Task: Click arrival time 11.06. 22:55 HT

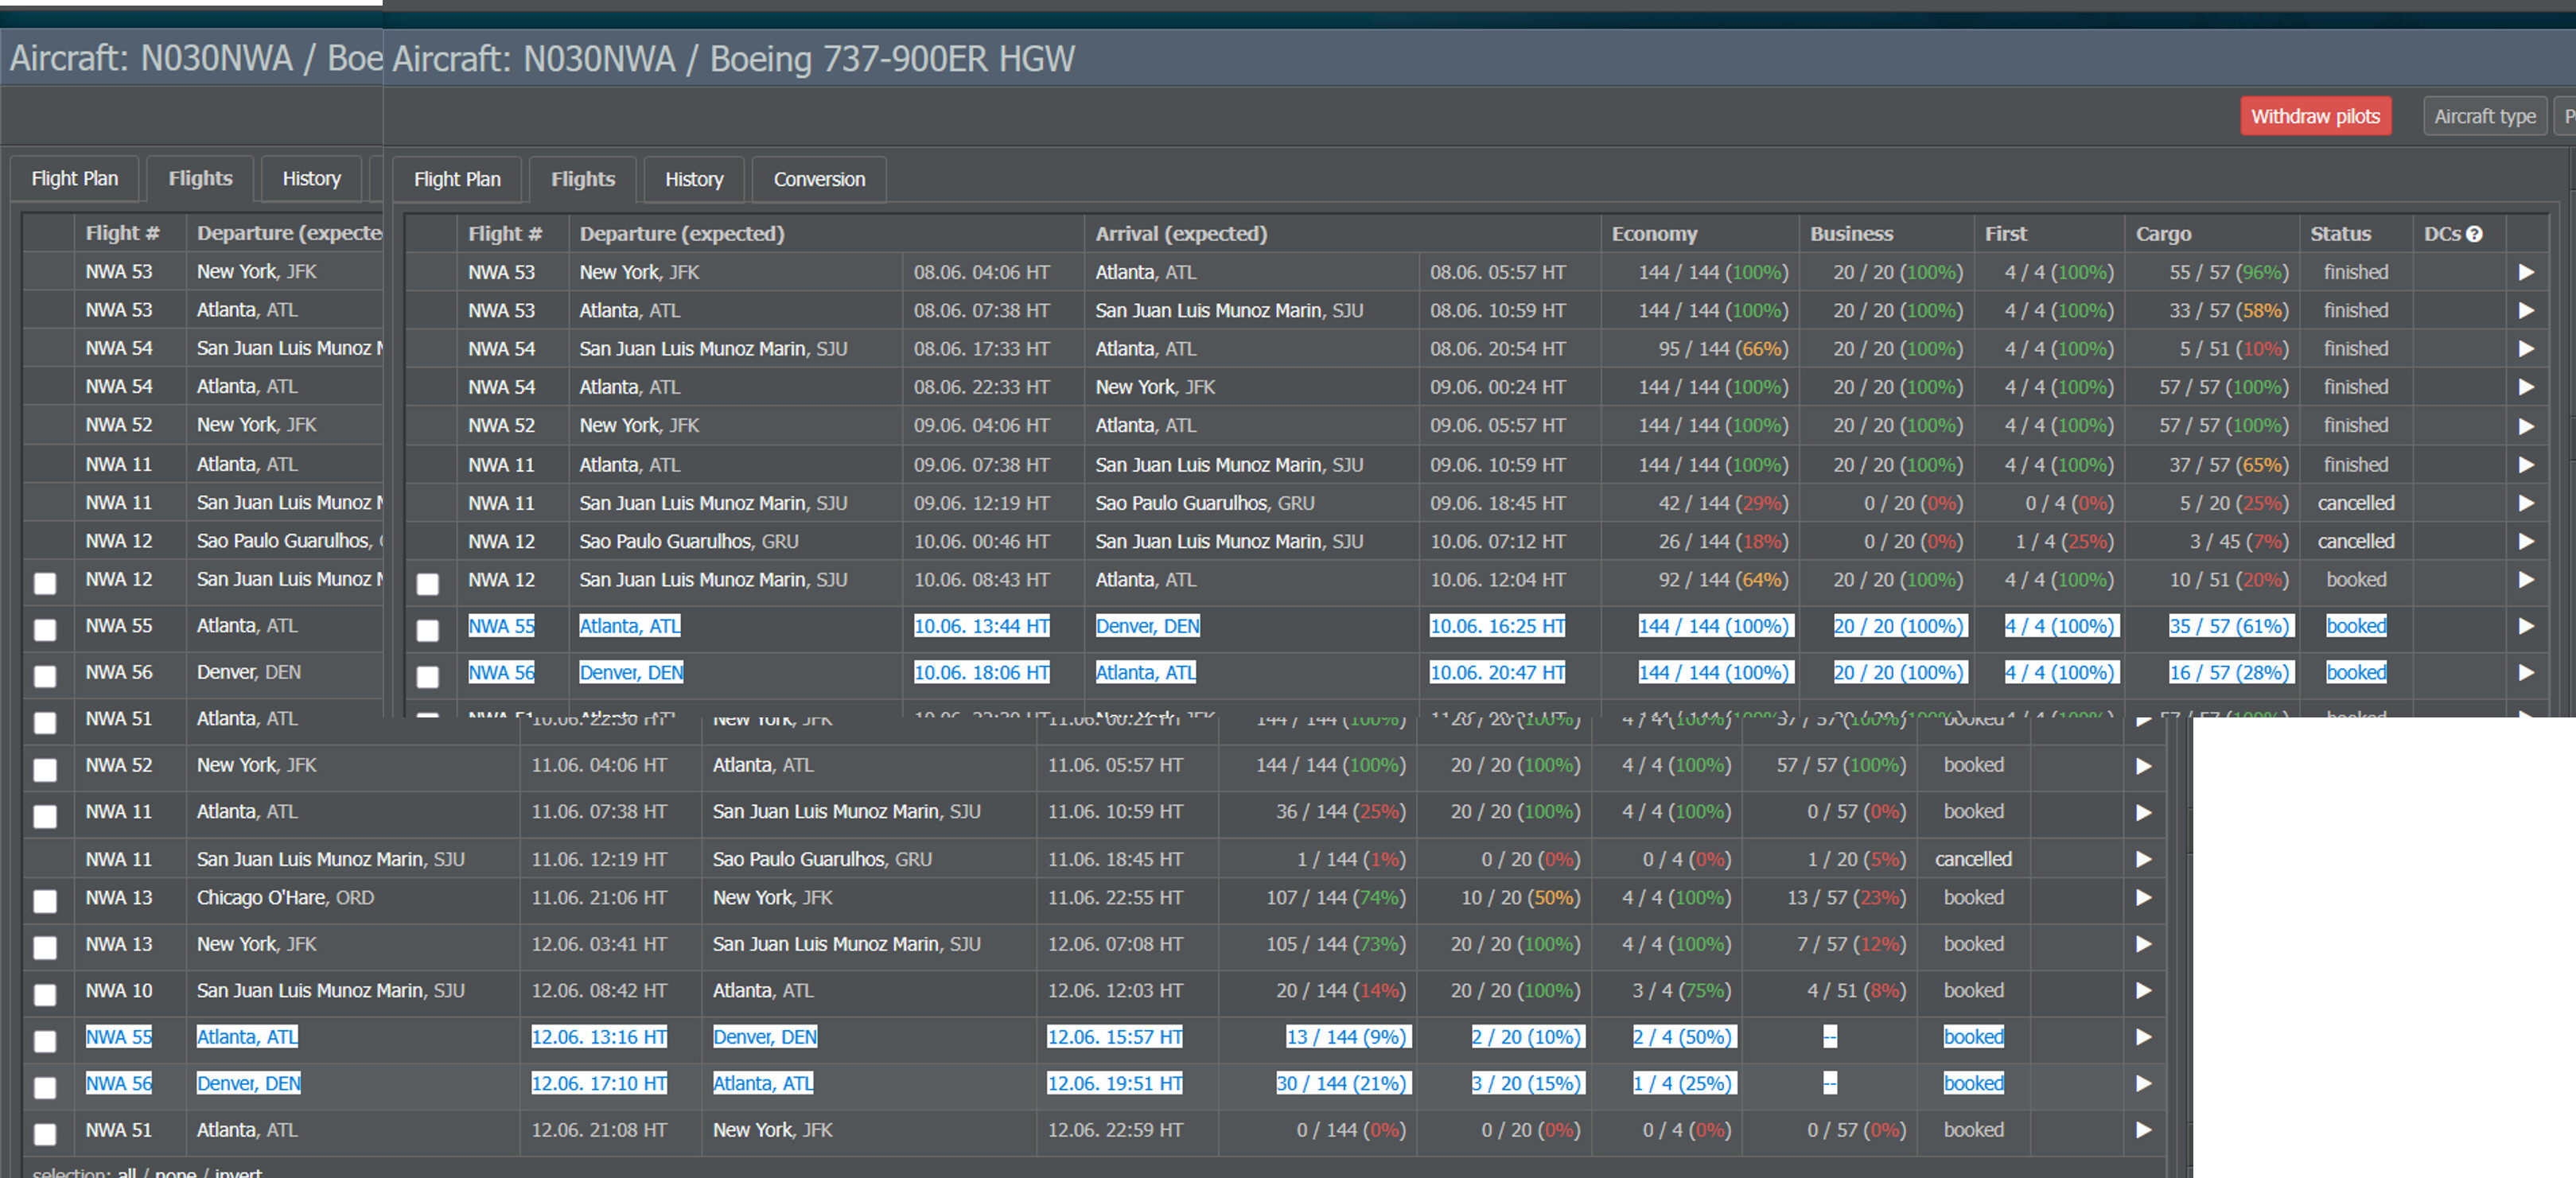Action: coord(1115,898)
